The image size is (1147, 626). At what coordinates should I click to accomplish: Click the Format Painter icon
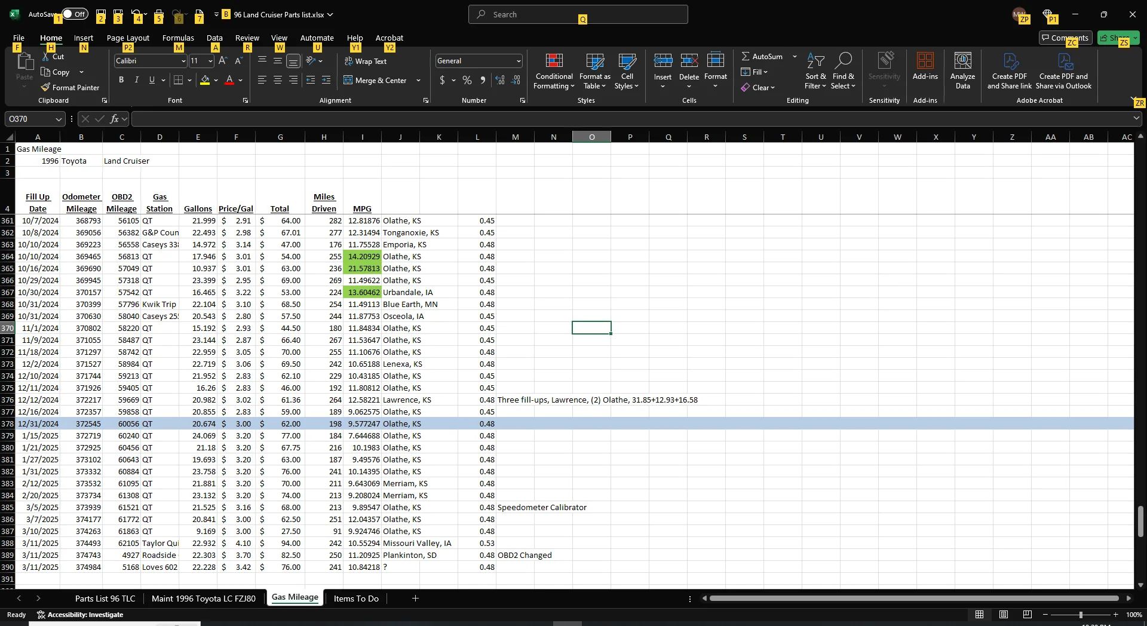[45, 88]
